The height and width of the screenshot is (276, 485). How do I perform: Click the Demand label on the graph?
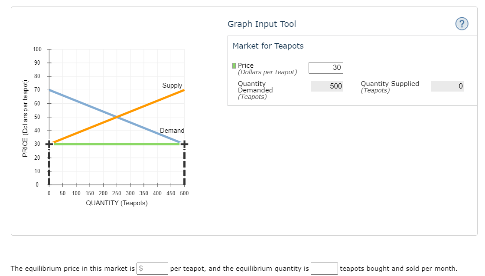[x=173, y=130]
